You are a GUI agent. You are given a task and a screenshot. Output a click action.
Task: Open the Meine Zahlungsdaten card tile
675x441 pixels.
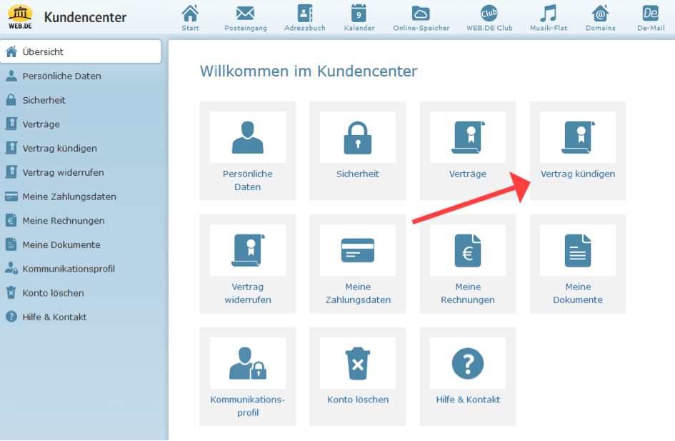coord(358,264)
